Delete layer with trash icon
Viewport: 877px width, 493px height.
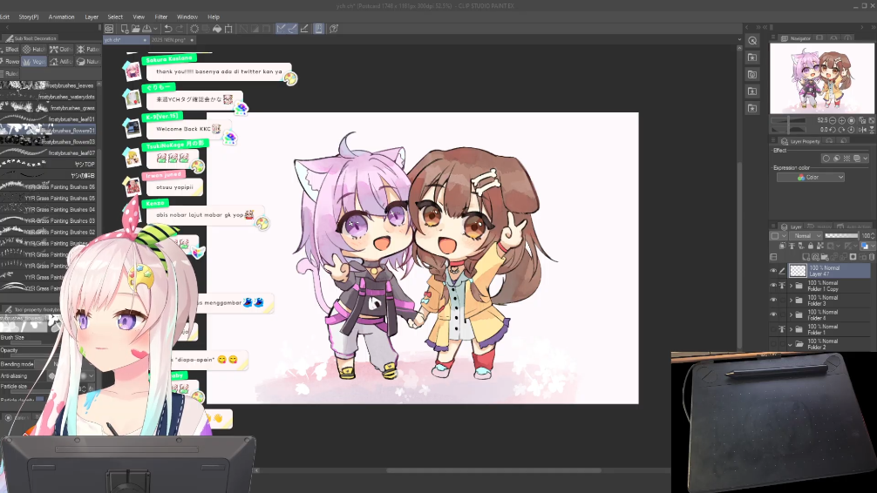tap(872, 257)
